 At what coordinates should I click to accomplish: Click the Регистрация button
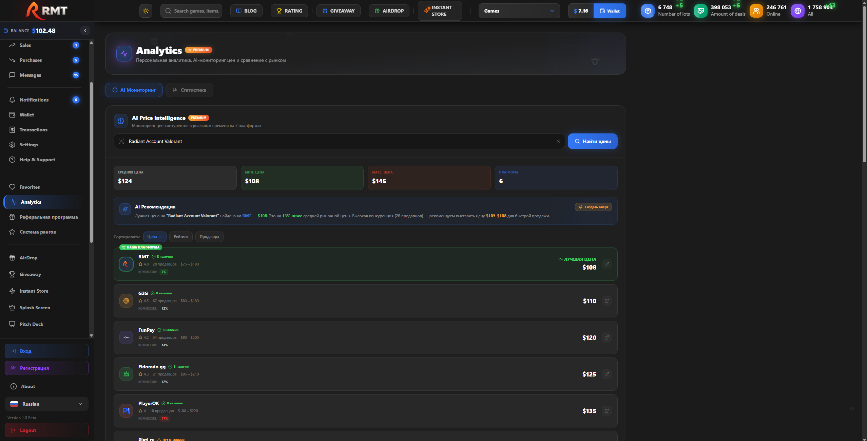[46, 368]
